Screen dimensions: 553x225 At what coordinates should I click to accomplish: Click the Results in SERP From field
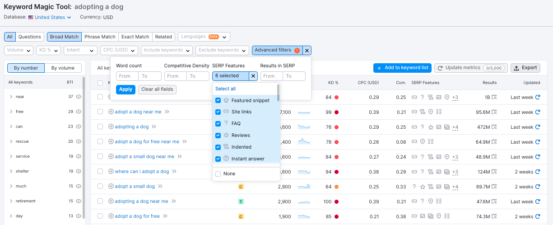coord(271,76)
